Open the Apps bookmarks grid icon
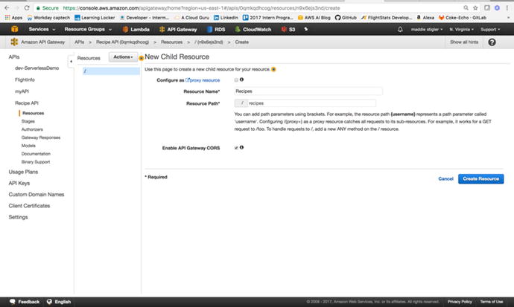The height and width of the screenshot is (307, 514). tap(7, 18)
